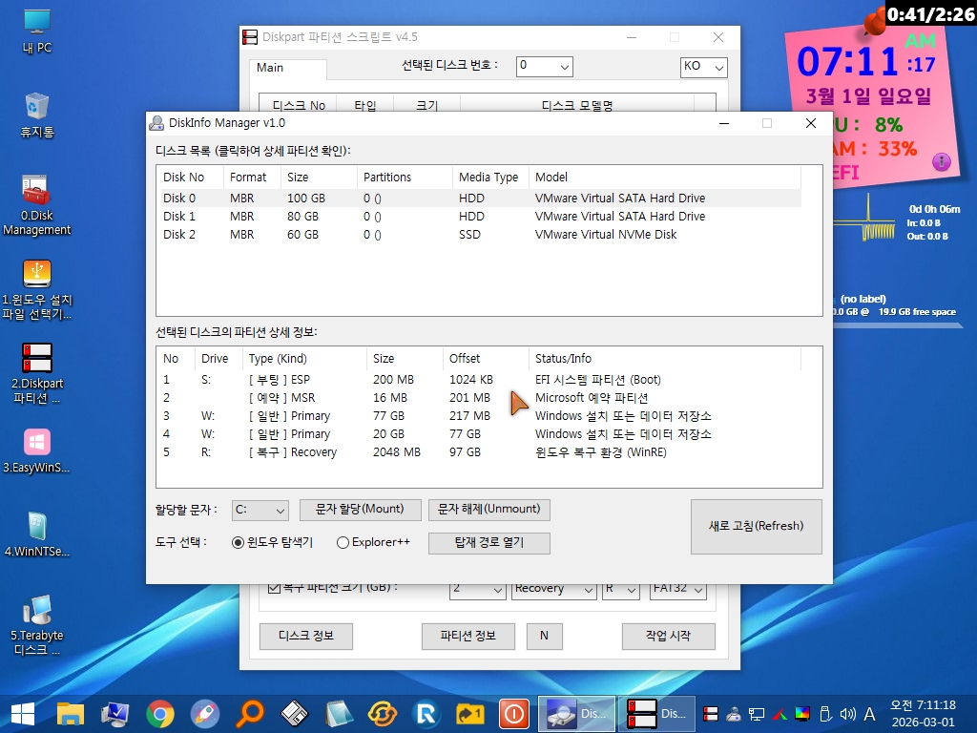Open the monitor checkmark icon on taskbar
977x733 pixels.
point(115,714)
